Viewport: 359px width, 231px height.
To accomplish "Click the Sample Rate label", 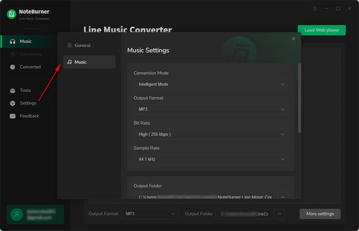I will 147,148.
